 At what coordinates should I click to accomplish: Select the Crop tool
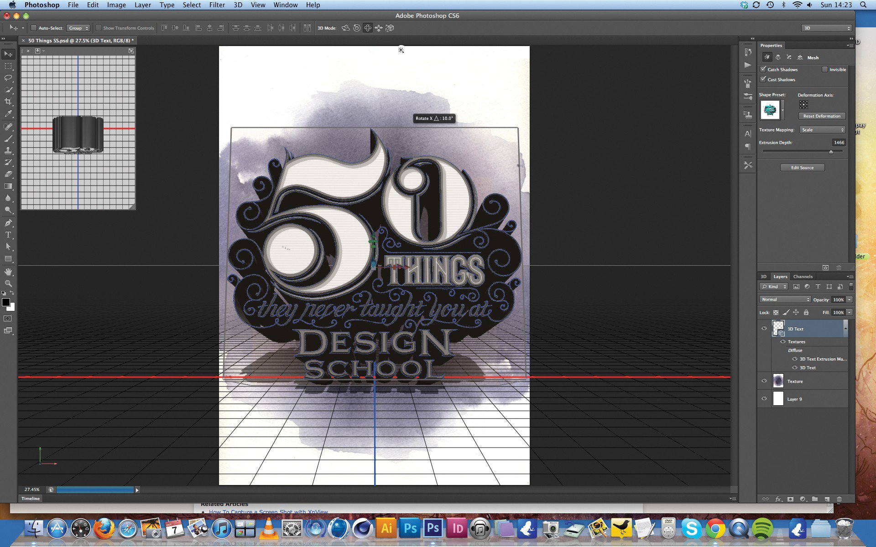pyautogui.click(x=8, y=102)
